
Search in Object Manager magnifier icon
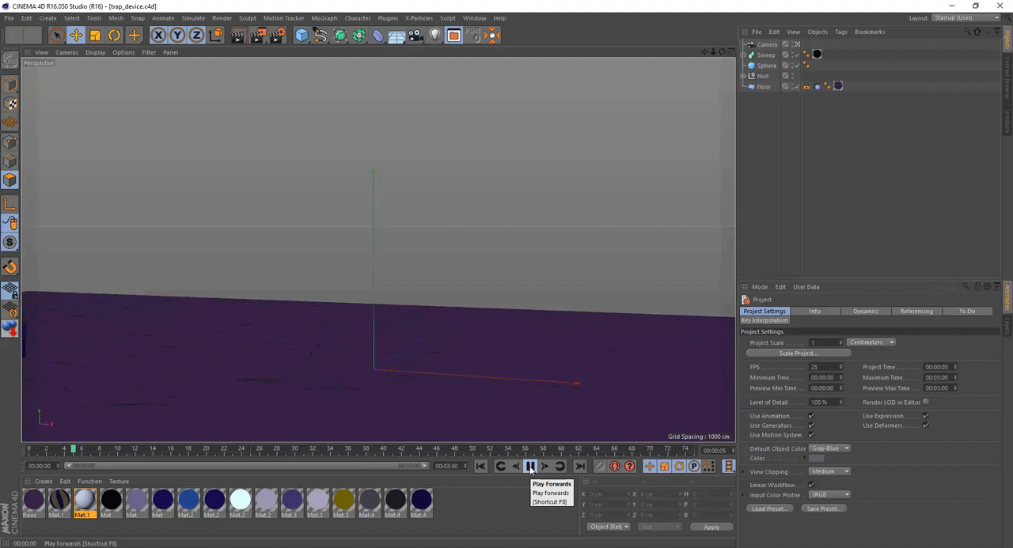tap(967, 32)
